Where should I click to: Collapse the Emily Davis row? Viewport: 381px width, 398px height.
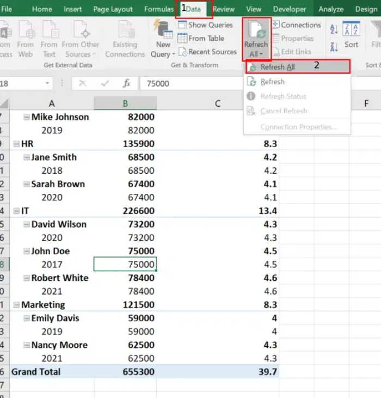[26, 318]
